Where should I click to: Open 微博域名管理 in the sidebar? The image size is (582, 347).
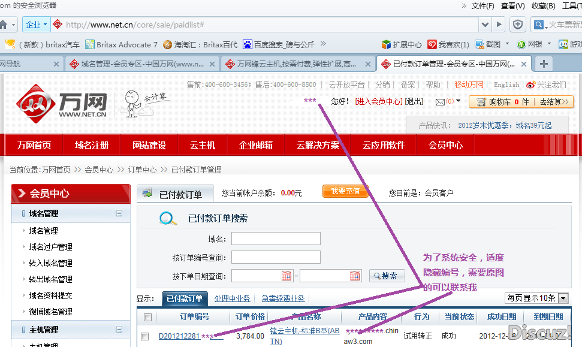point(50,312)
